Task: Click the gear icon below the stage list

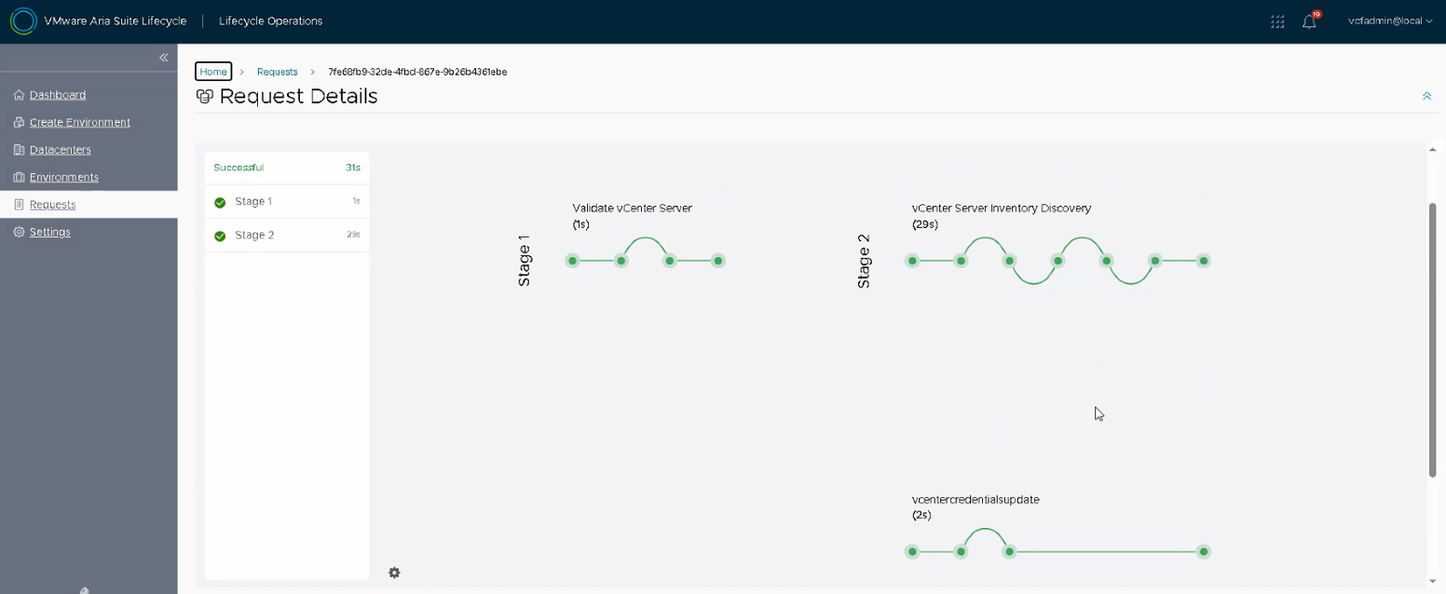Action: click(x=394, y=573)
